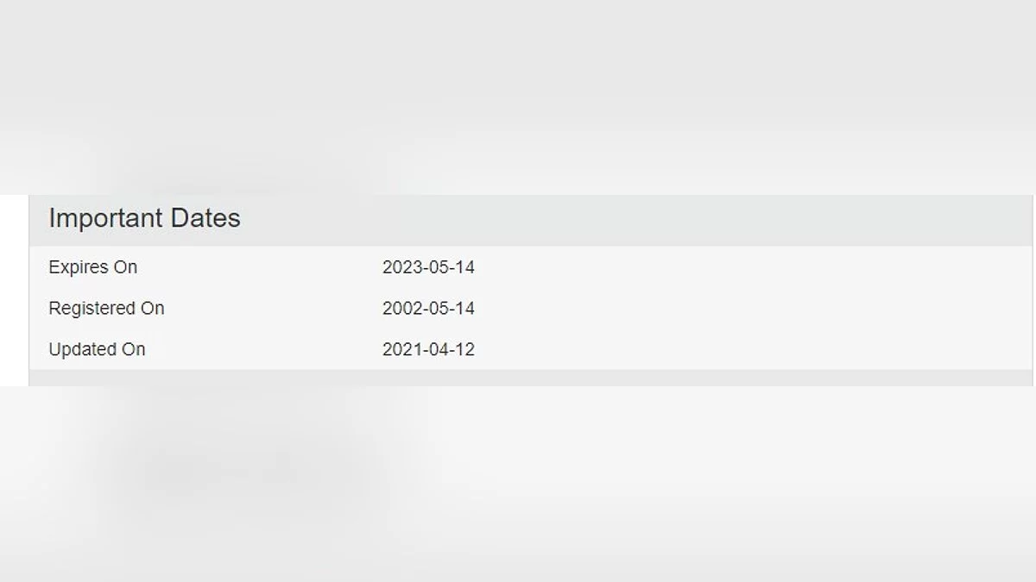Image resolution: width=1036 pixels, height=582 pixels.
Task: Click the year 2023 in the expiry date
Action: 400,267
